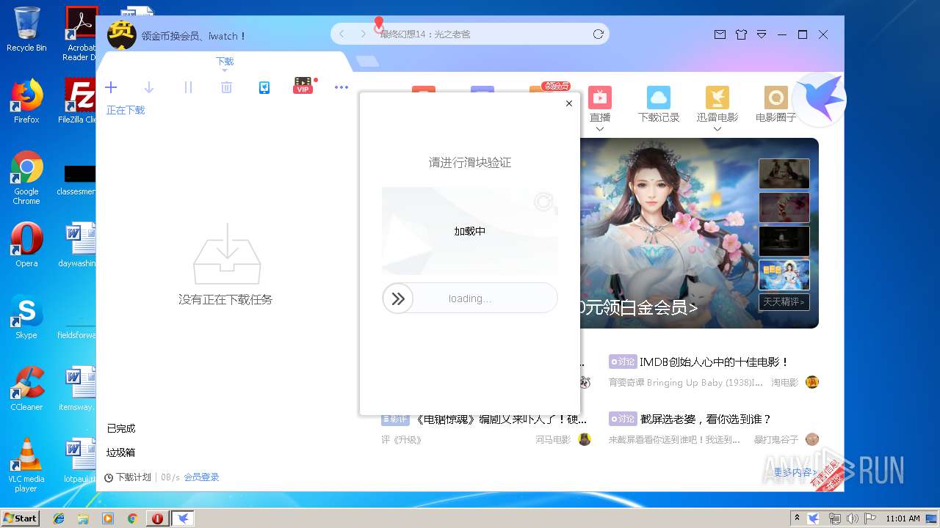Click the 没有正在下载任务 empty-state text

coord(225,299)
